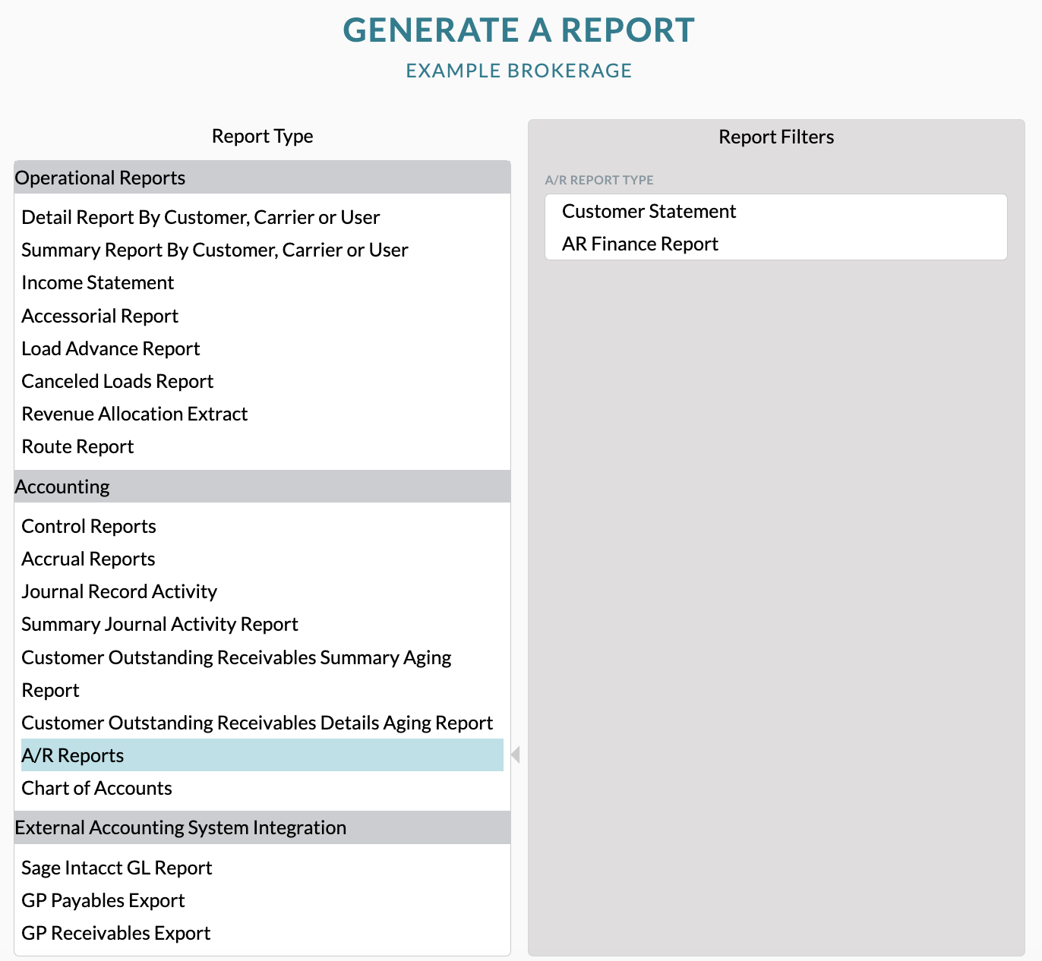The image size is (1042, 961).
Task: Open Control Reports under Accounting
Action: pos(88,526)
